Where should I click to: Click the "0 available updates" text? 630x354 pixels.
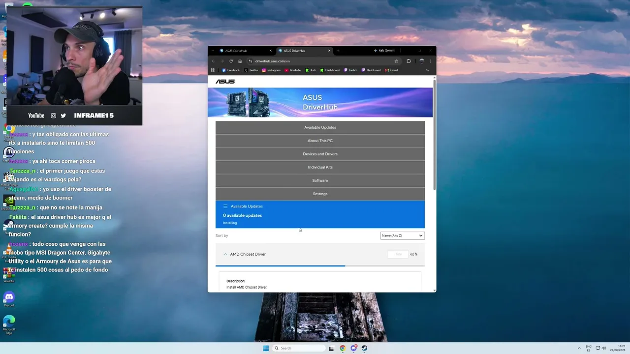(242, 215)
